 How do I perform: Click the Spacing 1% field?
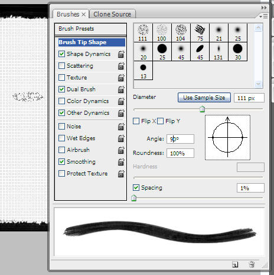[250, 188]
